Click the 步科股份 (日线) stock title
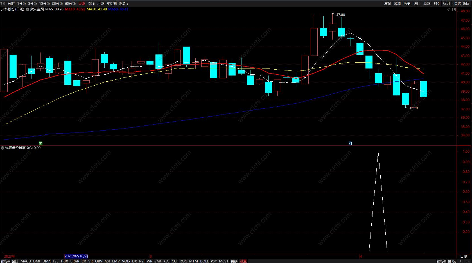 [x=13, y=9]
